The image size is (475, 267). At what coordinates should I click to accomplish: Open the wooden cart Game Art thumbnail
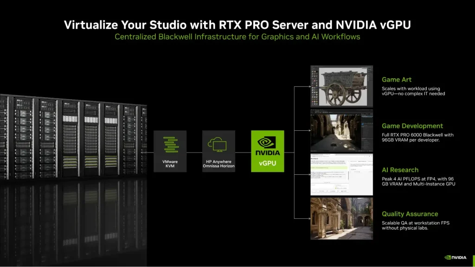pyautogui.click(x=341, y=86)
